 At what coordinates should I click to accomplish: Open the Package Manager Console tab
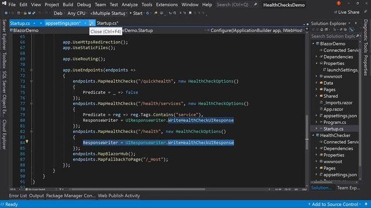[x=71, y=196]
